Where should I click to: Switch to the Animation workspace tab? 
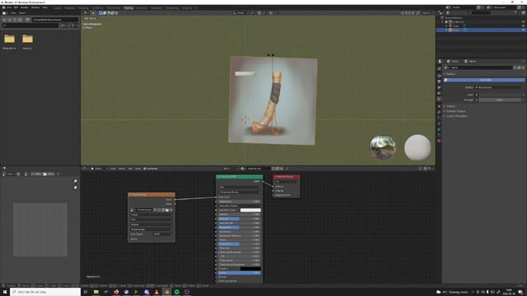click(x=142, y=7)
